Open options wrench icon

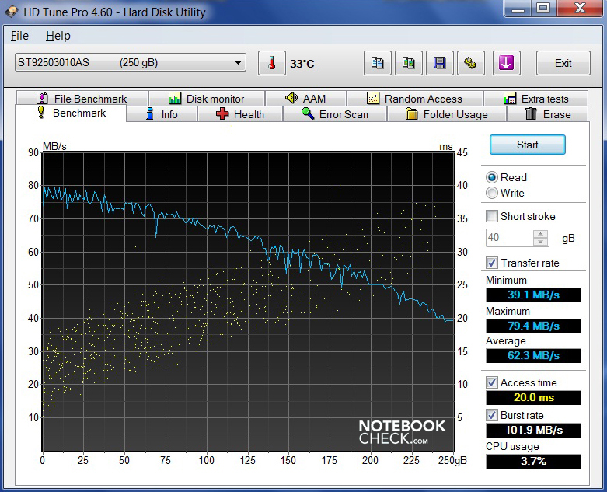(x=471, y=63)
